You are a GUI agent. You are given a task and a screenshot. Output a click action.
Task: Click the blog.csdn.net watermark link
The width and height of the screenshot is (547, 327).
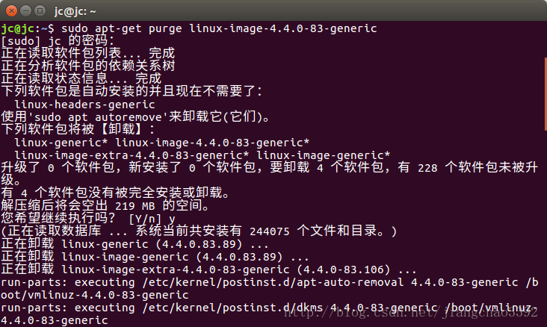pos(410,312)
